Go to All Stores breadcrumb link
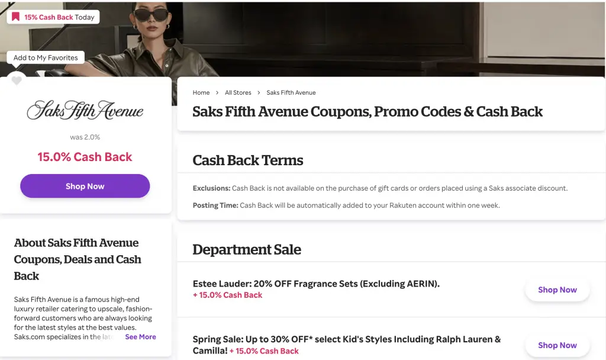This screenshot has width=606, height=360. (238, 93)
